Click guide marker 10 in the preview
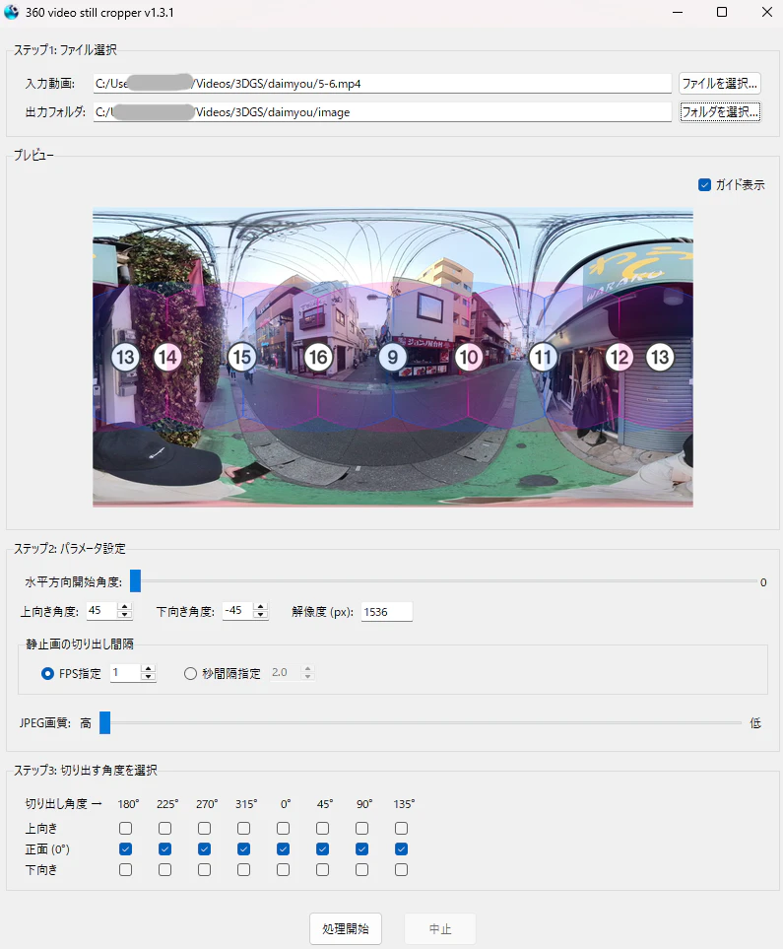 469,357
